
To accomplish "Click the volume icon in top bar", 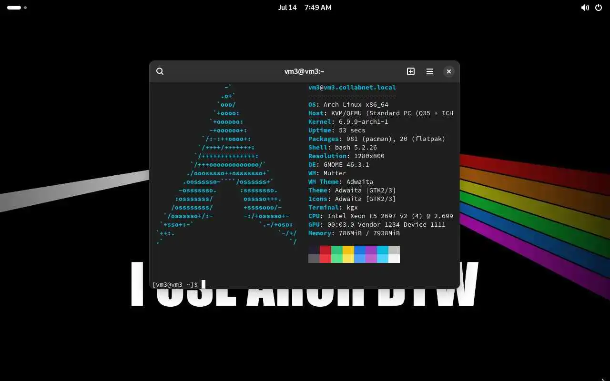I will (x=585, y=8).
